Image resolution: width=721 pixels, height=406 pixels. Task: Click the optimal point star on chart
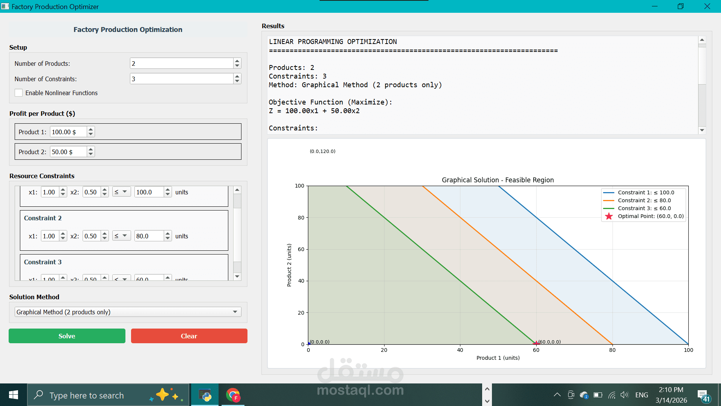point(536,343)
